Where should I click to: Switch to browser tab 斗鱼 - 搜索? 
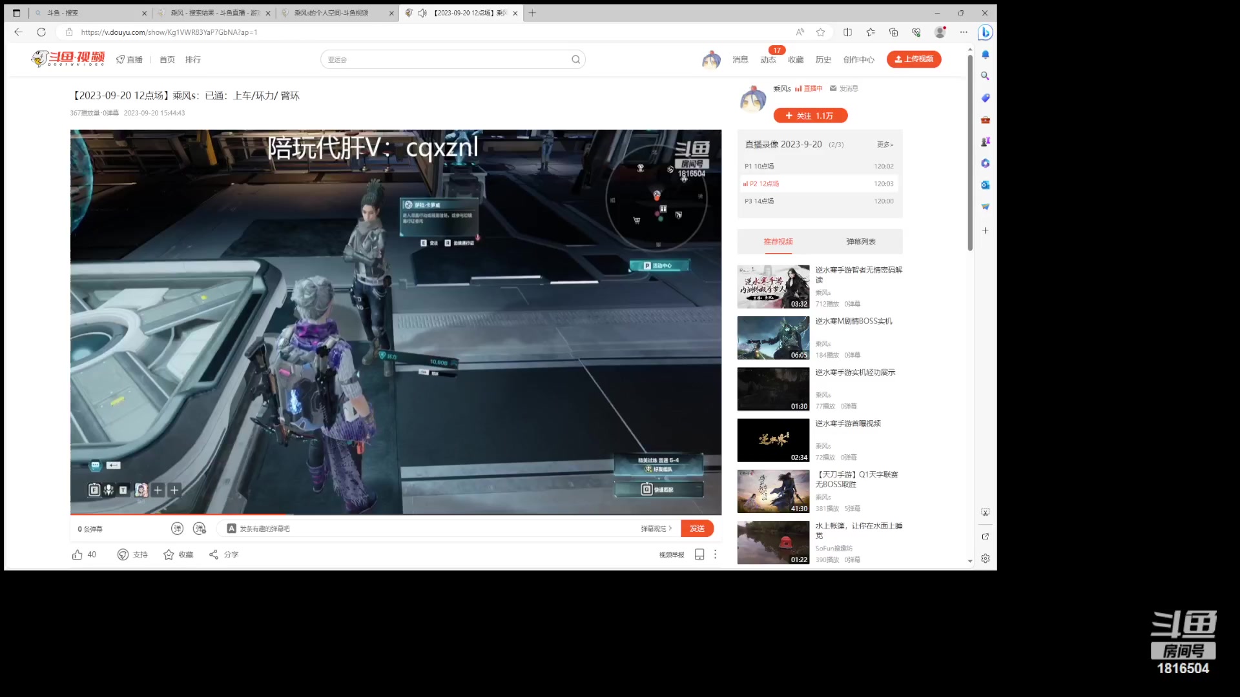pos(90,13)
